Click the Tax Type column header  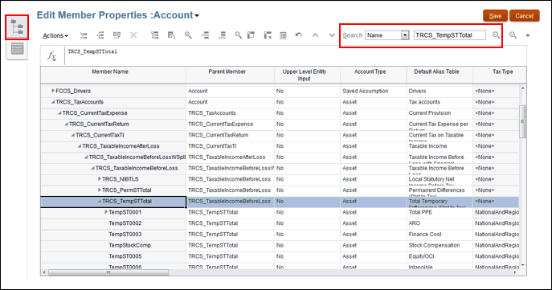pos(500,75)
